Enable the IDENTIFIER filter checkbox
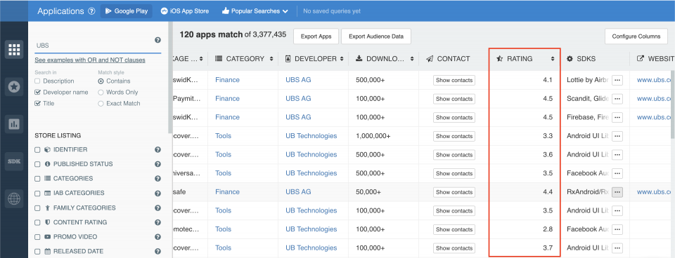This screenshot has height=258, width=675. pyautogui.click(x=37, y=150)
